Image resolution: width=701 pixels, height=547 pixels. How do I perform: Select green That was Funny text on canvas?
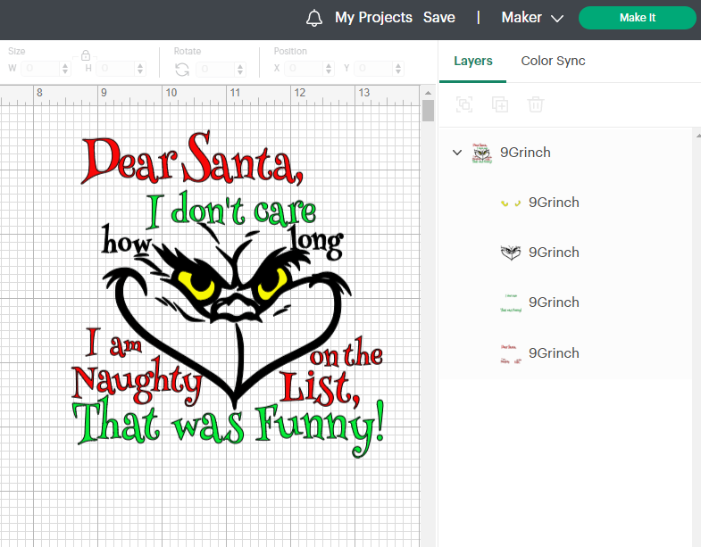[x=228, y=427]
